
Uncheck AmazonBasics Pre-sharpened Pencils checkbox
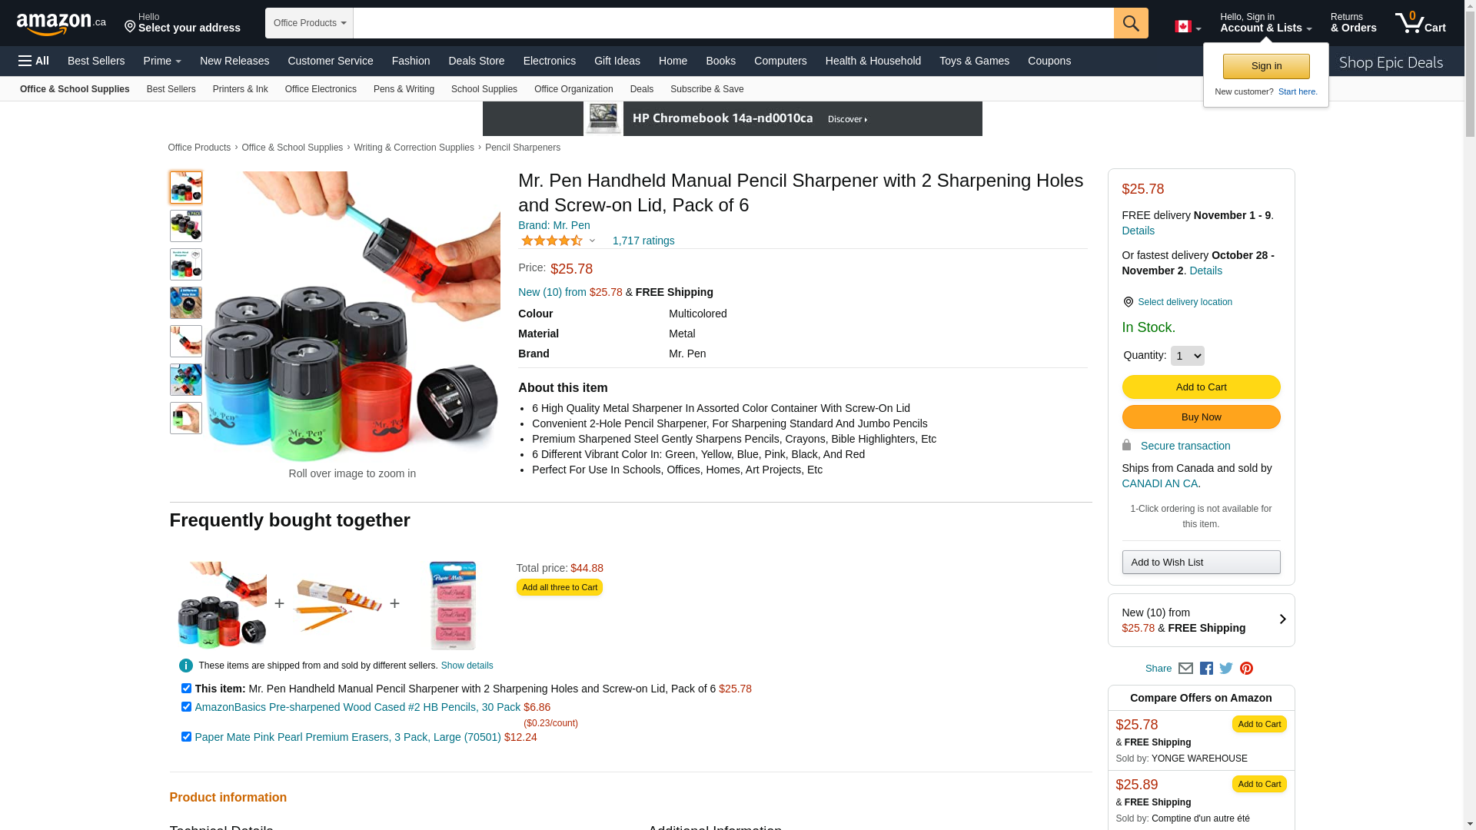coord(186,707)
